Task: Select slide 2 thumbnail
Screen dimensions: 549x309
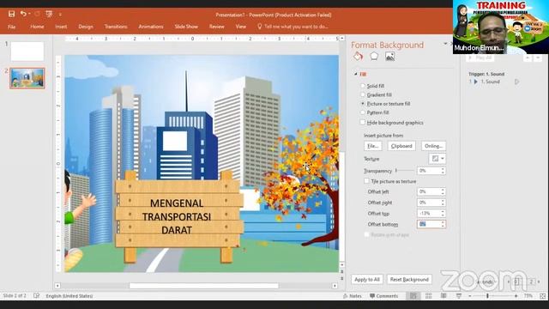Action: tap(27, 78)
